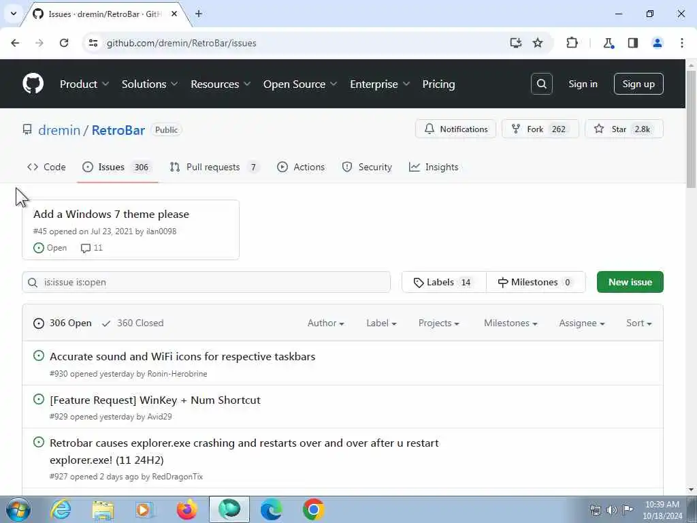Open the Assignee filter dropdown
Screen dimensions: 697x523
581,323
